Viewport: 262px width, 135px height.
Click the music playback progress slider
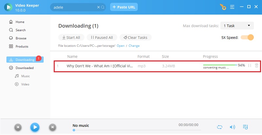pyautogui.click(x=137, y=130)
